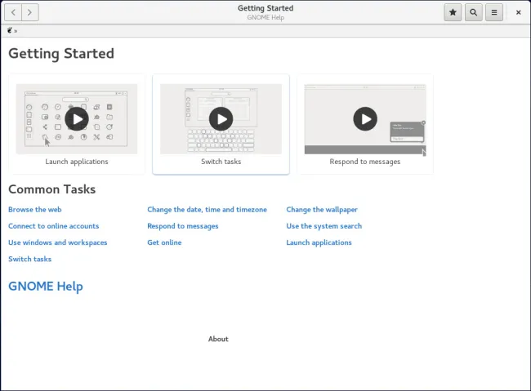This screenshot has height=391, width=531.
Task: Open Change the date, time and timezone
Action: pyautogui.click(x=207, y=210)
